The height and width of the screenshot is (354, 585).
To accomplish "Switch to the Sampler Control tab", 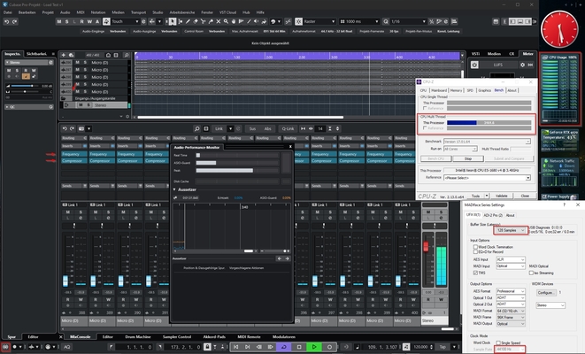I will coord(178,337).
